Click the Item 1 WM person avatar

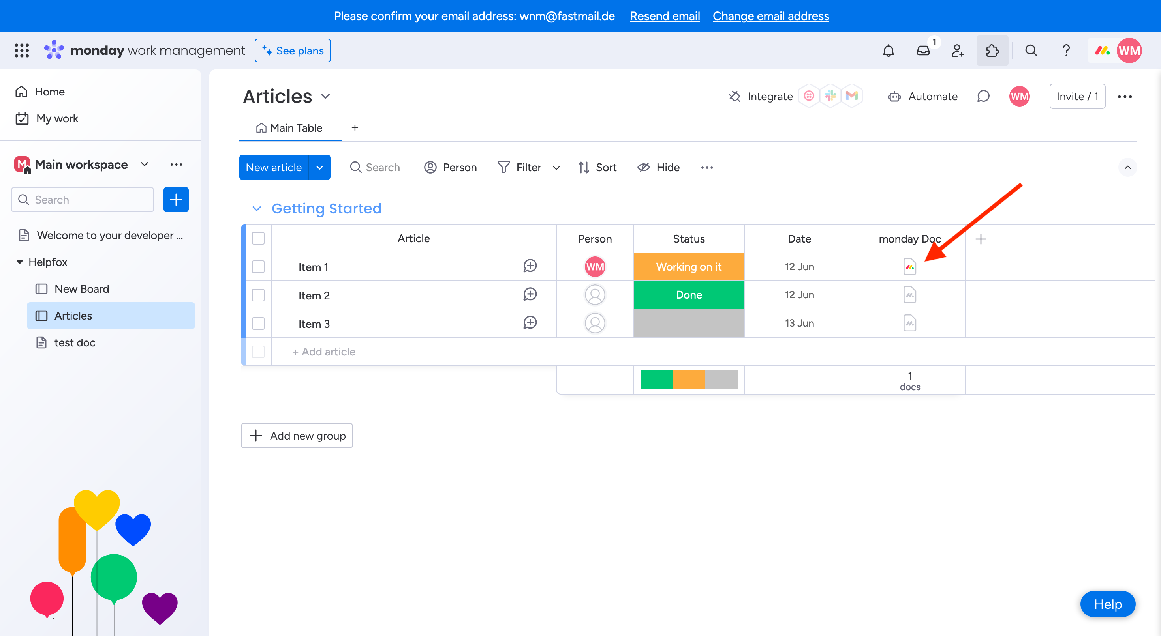click(595, 267)
